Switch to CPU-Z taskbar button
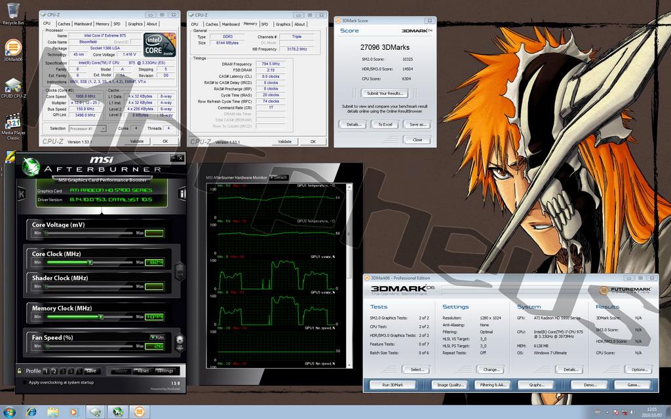 (96, 412)
